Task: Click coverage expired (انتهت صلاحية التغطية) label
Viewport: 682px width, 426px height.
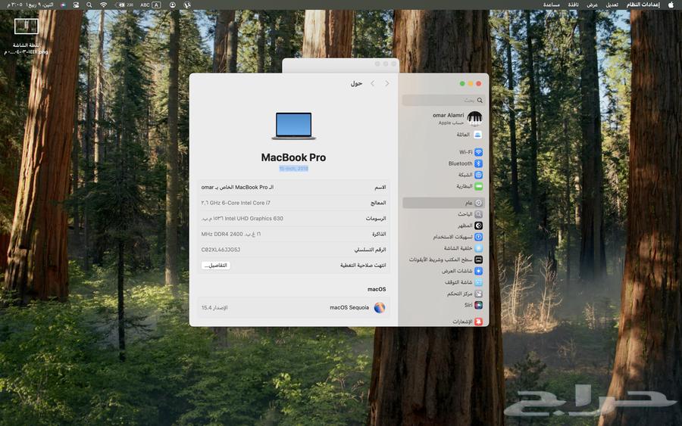Action: (x=363, y=266)
